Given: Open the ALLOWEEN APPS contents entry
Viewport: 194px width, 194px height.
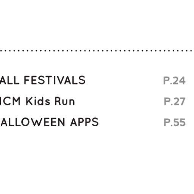Looking at the screenshot, I should click(x=49, y=122).
